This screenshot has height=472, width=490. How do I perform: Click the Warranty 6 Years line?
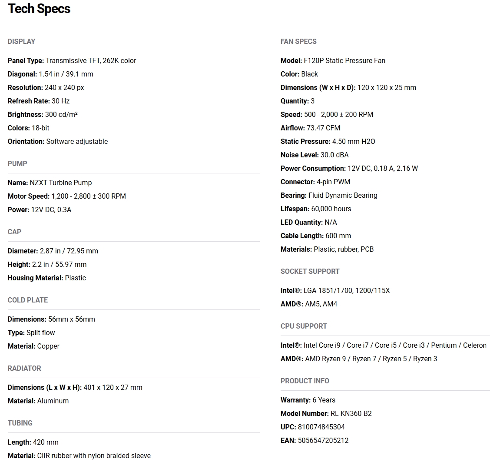pos(308,400)
